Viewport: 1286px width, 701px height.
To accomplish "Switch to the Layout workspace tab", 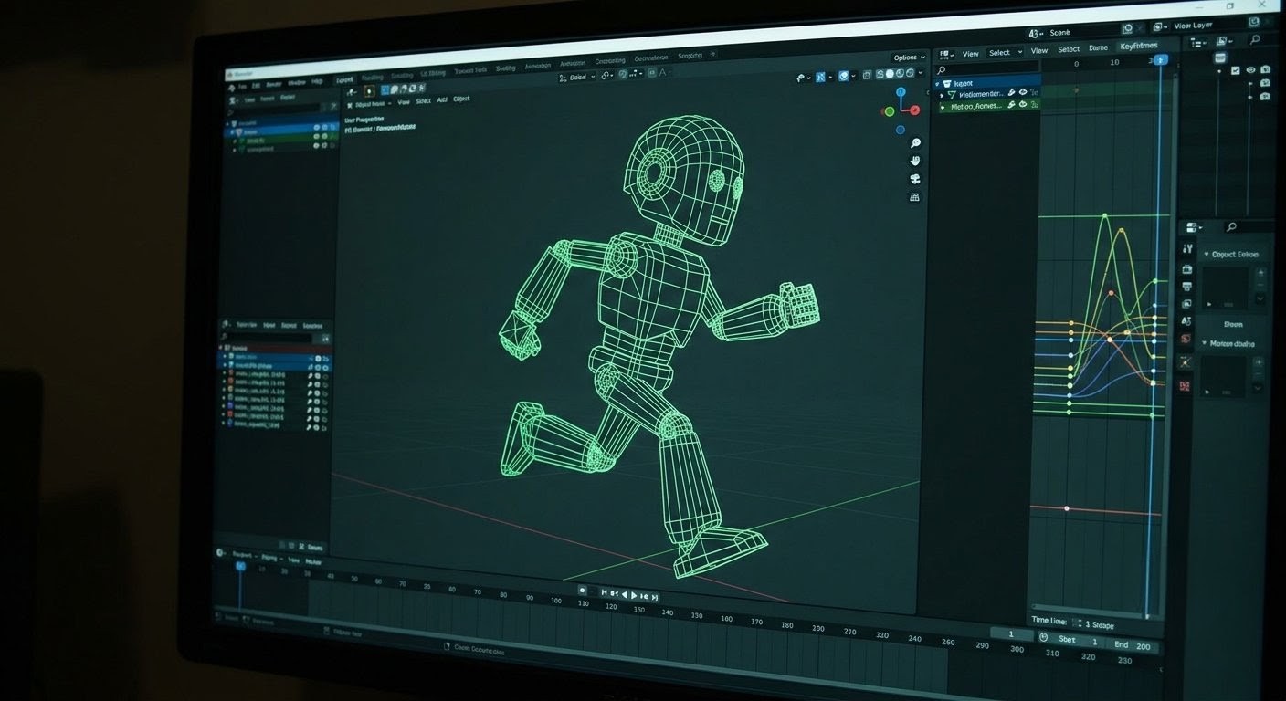I will [x=344, y=80].
